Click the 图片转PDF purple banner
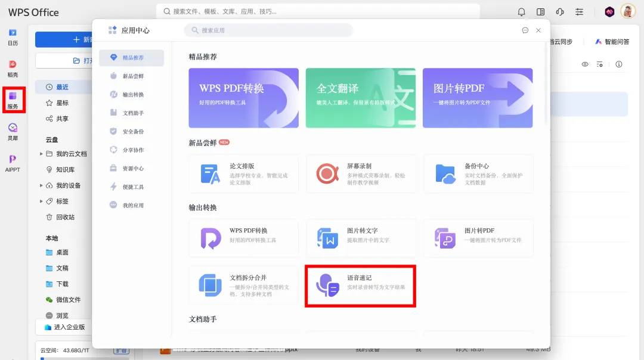 478,98
